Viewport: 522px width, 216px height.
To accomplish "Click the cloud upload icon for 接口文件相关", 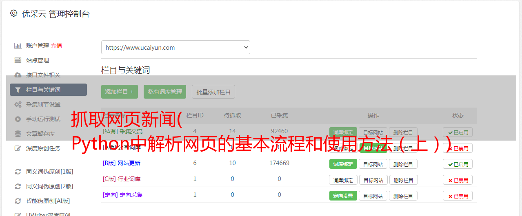I will 18,75.
